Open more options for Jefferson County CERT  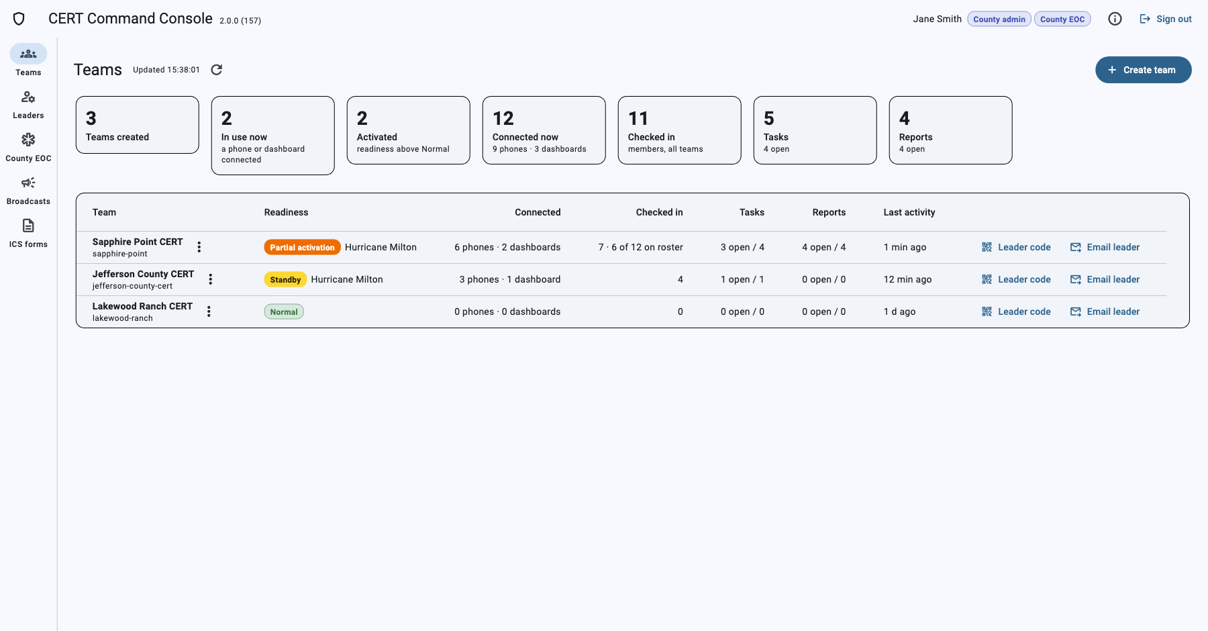211,279
